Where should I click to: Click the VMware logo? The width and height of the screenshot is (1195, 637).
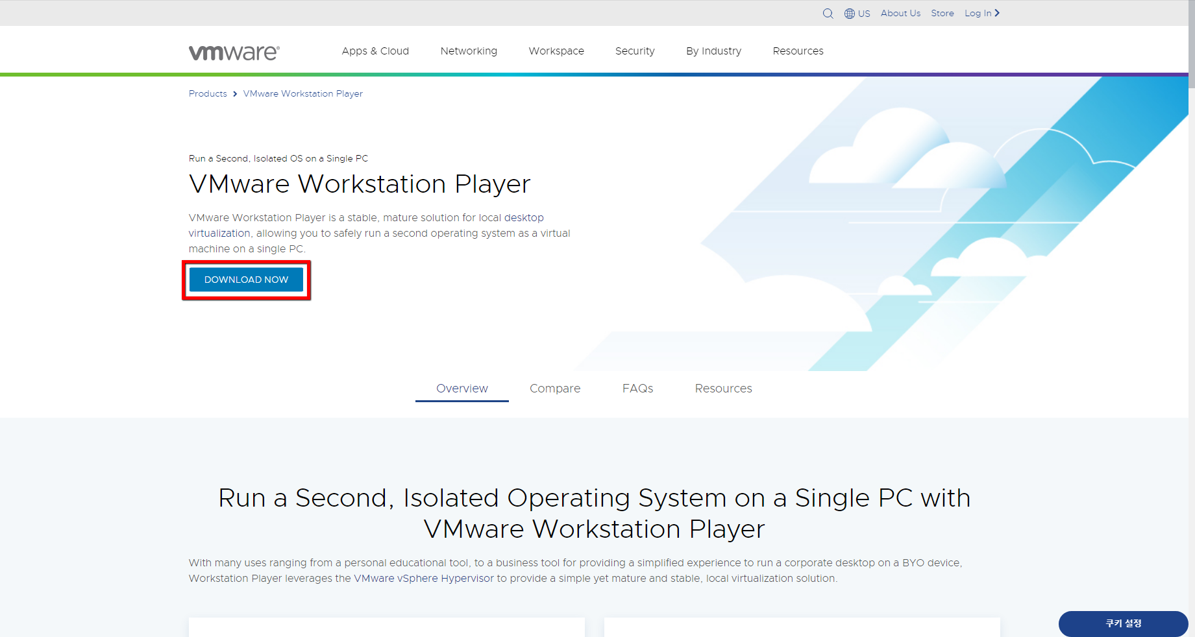234,53
